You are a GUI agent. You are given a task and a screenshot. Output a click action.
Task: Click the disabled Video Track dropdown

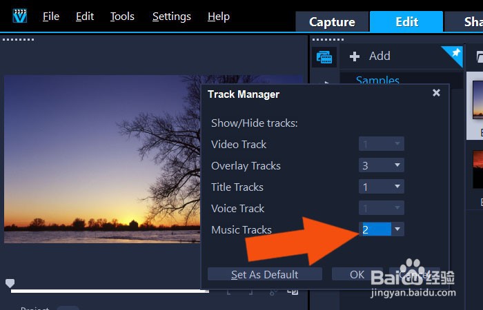382,144
